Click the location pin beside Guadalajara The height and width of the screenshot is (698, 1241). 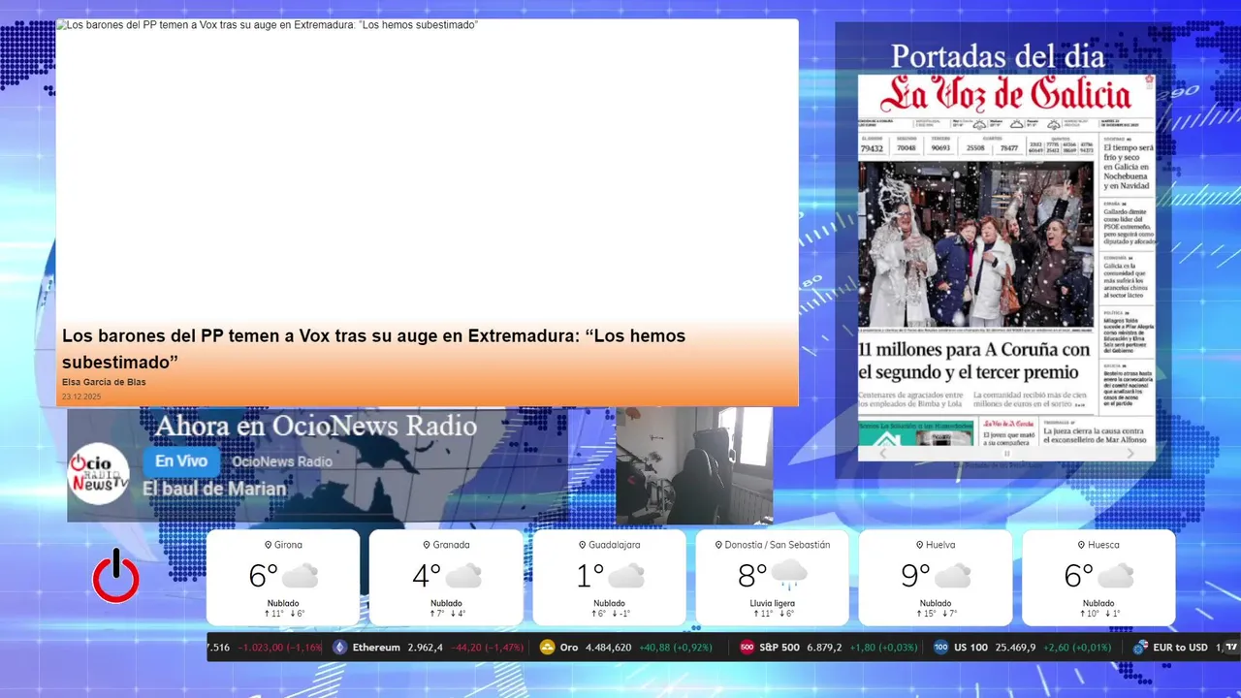(583, 545)
